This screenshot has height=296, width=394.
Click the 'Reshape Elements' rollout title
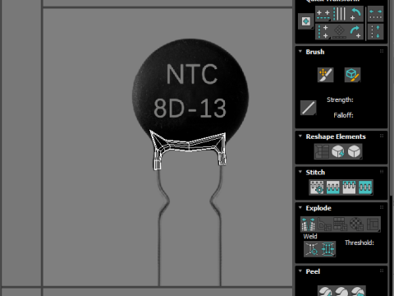(336, 136)
